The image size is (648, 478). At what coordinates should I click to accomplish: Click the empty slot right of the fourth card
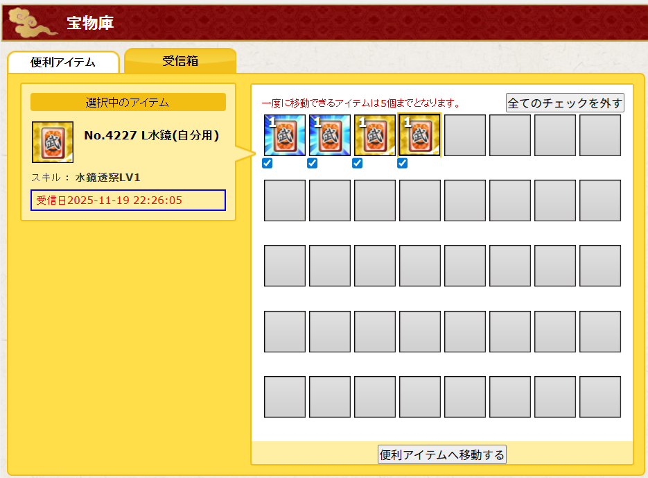(x=464, y=135)
